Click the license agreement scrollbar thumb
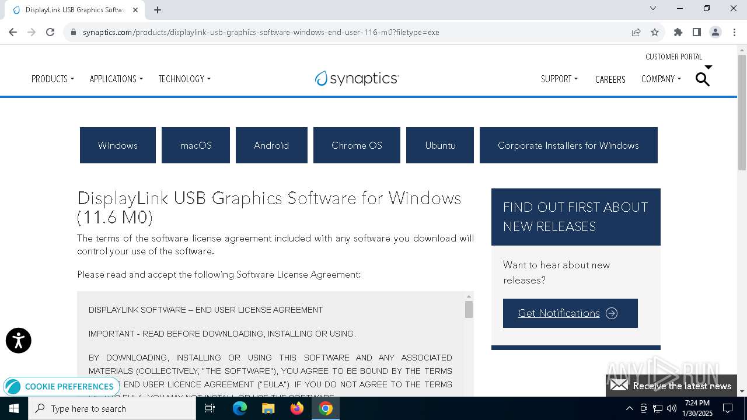The image size is (747, 420). point(469,310)
